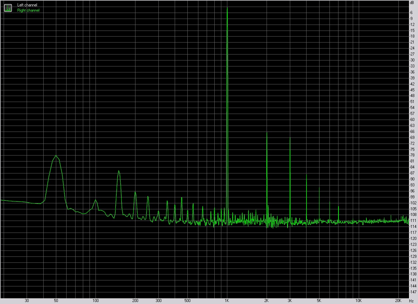Click the "-111" dB scale value
This screenshot has height=304, width=418.
point(413,220)
